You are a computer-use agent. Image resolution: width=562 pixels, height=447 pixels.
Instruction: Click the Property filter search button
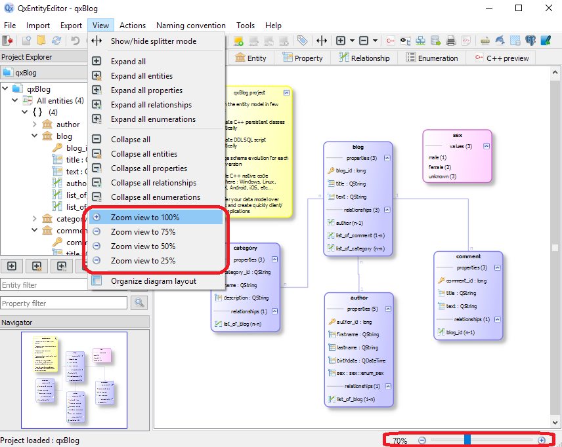coord(139,303)
